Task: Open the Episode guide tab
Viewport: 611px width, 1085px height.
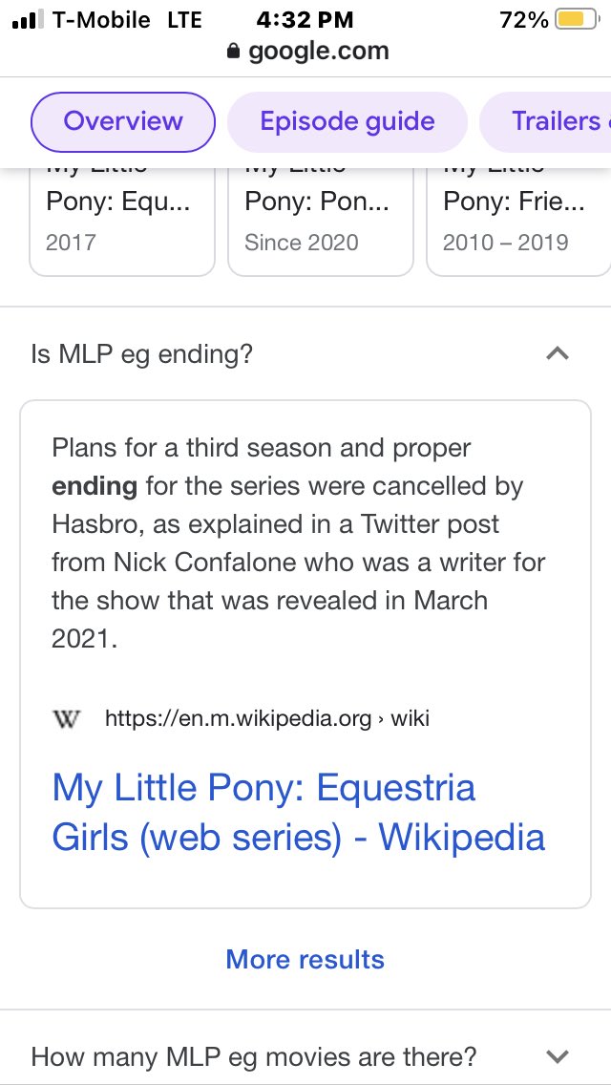Action: click(x=348, y=121)
